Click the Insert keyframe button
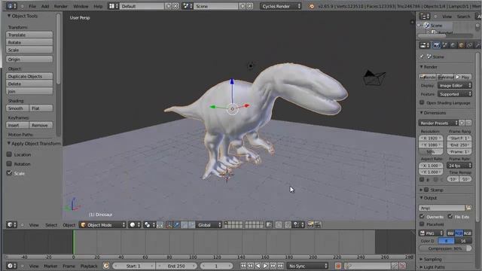482x271 pixels. (17, 125)
